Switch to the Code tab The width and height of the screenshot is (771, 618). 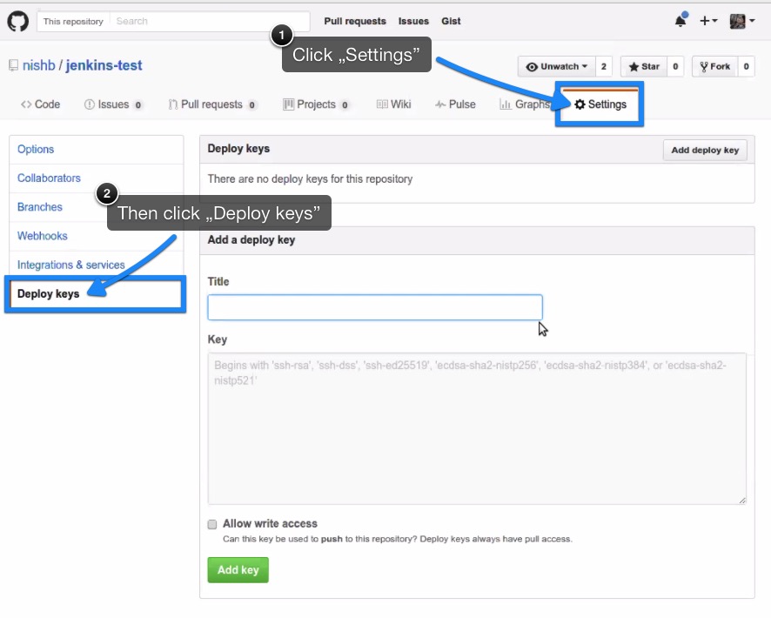pos(40,104)
